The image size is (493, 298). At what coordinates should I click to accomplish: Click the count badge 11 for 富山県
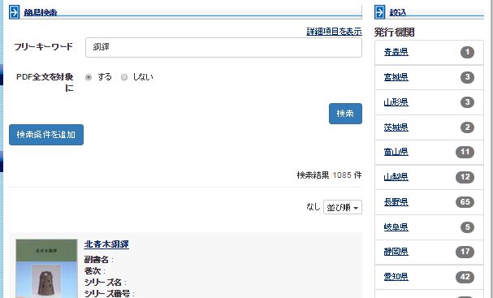pos(465,152)
